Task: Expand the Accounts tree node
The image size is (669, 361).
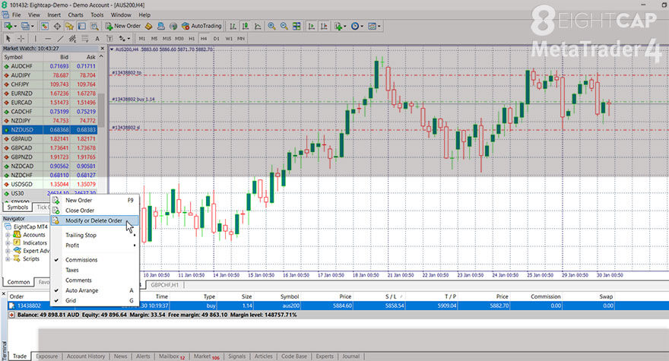Action: [8, 235]
